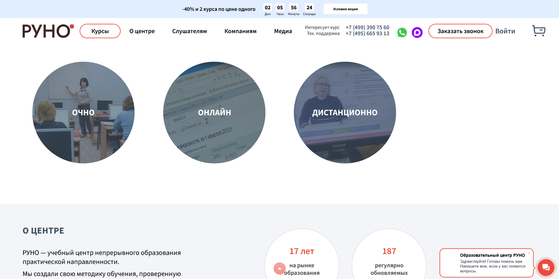Click the О ЦЕНТРЕ heading

(43, 231)
